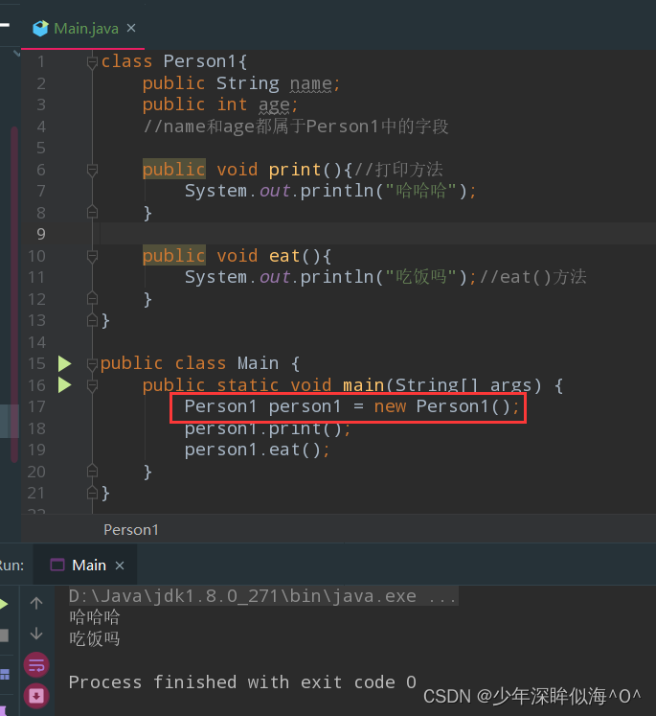Click the console output line 吃饭吗

95,638
